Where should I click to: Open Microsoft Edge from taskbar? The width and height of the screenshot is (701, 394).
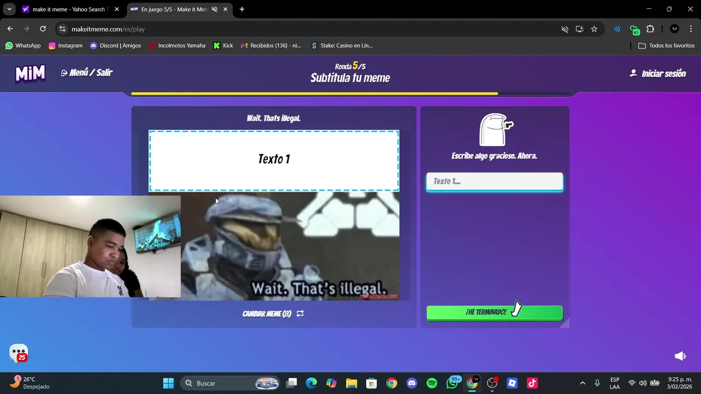pyautogui.click(x=311, y=383)
